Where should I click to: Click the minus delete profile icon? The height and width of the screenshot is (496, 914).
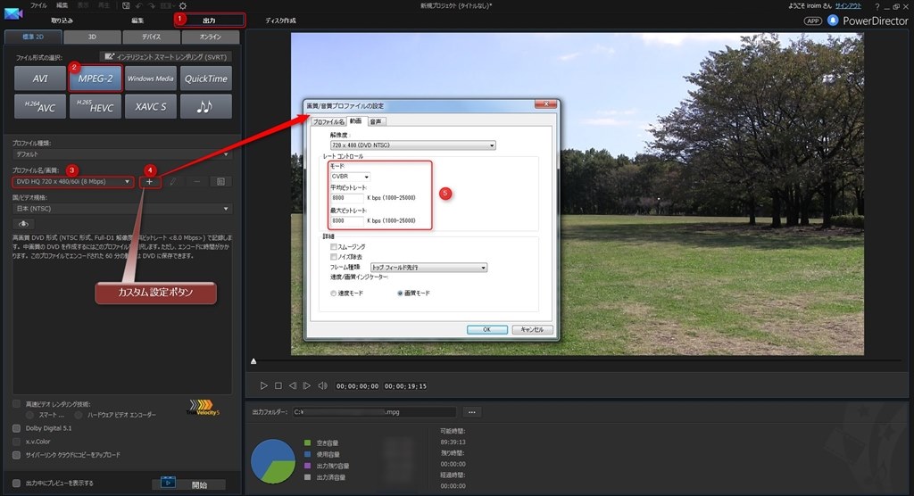click(197, 182)
